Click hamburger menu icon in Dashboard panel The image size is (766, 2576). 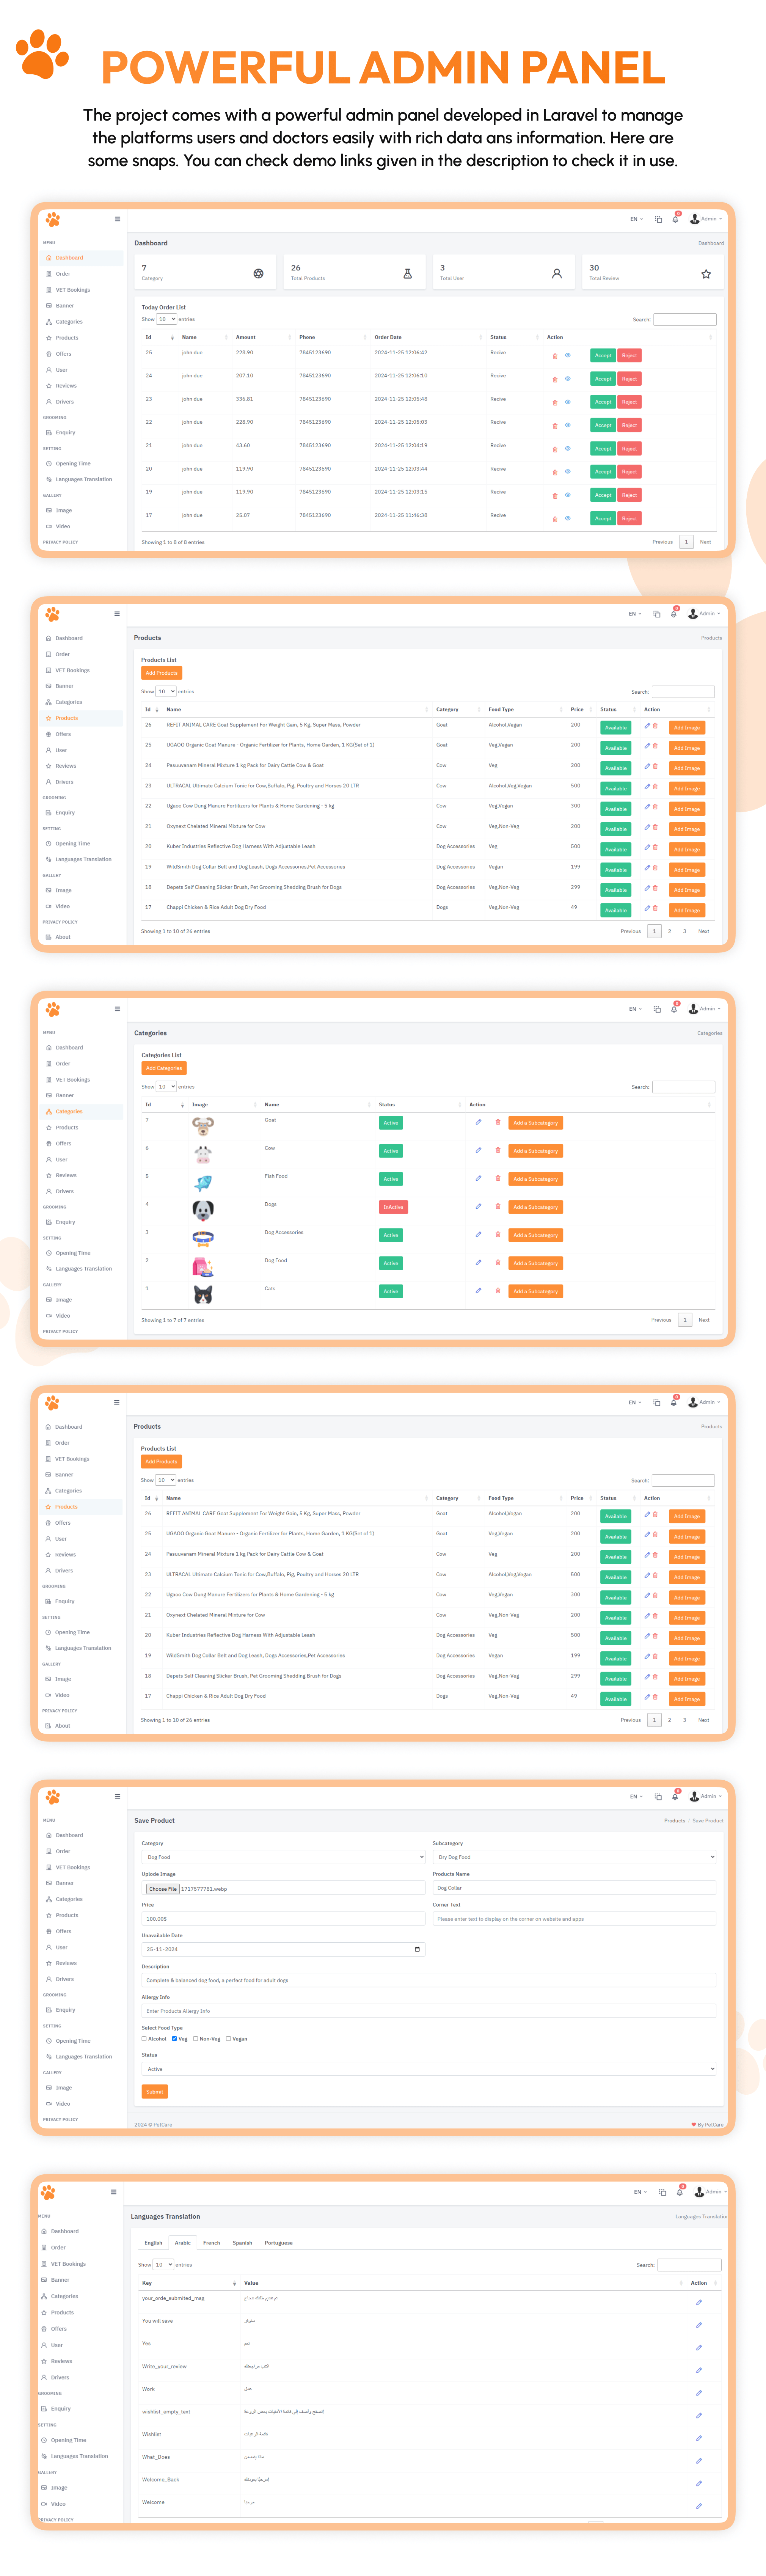coord(117,219)
